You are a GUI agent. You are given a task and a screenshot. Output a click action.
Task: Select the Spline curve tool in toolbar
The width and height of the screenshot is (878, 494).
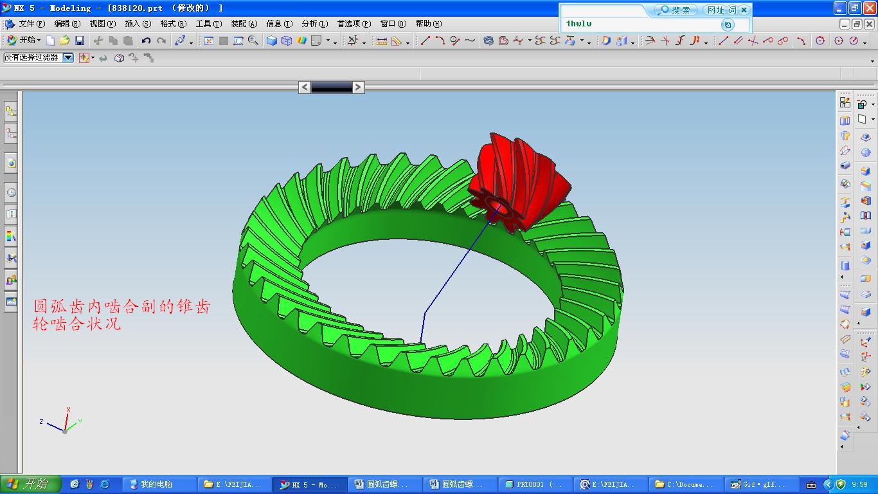(x=470, y=41)
